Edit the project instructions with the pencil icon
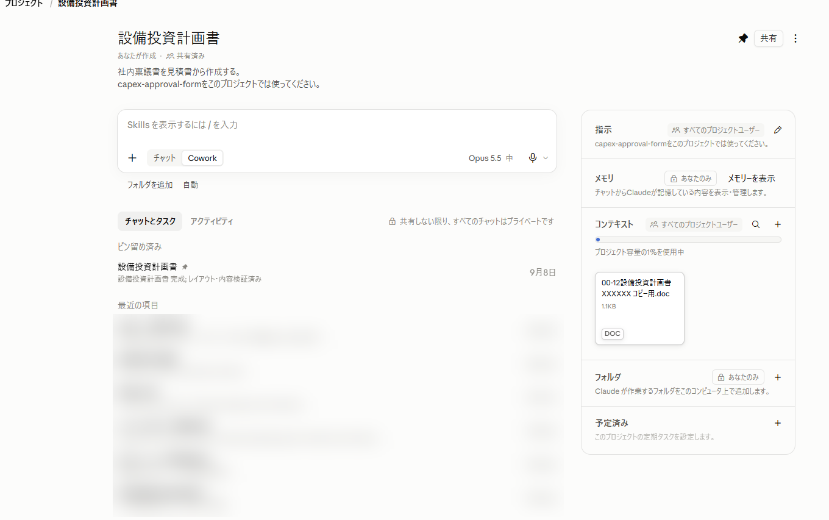 tap(777, 130)
